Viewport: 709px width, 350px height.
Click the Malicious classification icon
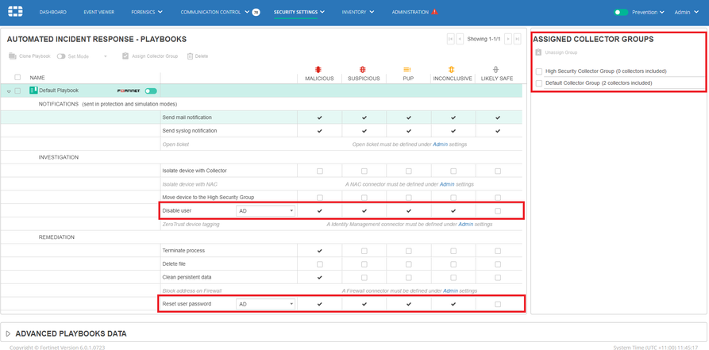click(318, 70)
